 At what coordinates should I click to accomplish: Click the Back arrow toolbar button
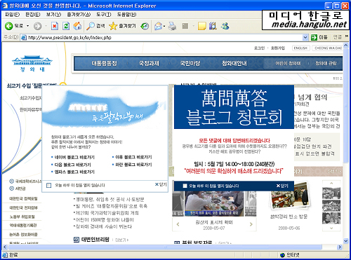pos(9,26)
